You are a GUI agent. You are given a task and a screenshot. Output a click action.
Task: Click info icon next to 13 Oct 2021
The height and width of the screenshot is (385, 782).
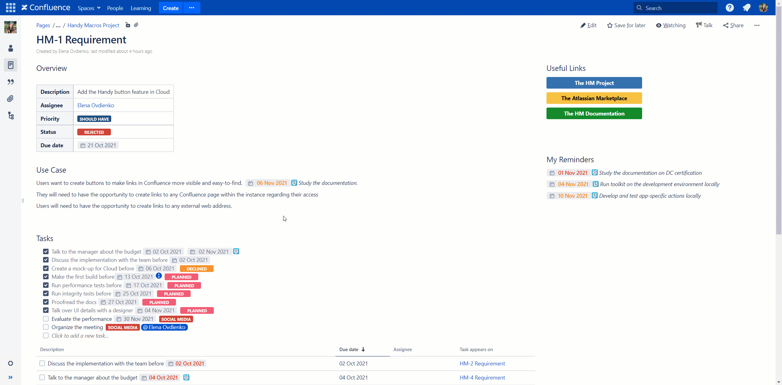pyautogui.click(x=159, y=276)
